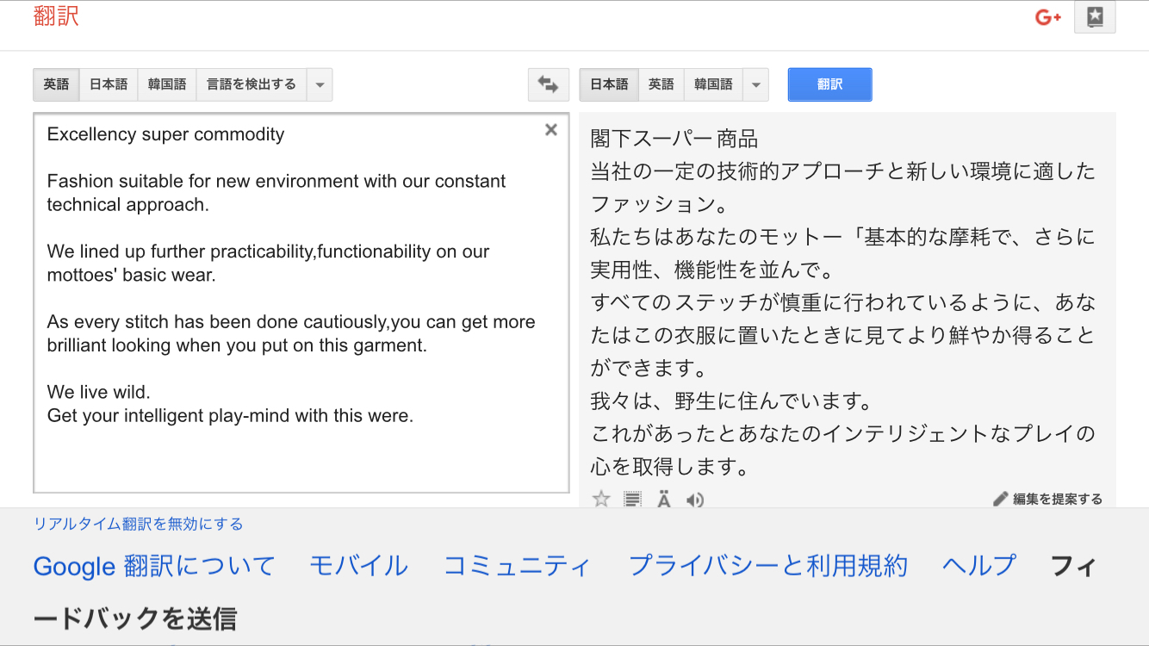
Task: Click inside the English source text box
Action: click(301, 303)
